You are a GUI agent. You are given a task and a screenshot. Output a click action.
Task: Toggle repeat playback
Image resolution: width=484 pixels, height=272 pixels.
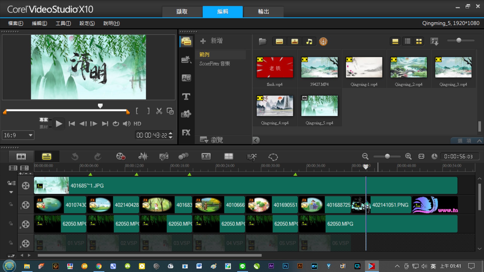click(x=116, y=124)
